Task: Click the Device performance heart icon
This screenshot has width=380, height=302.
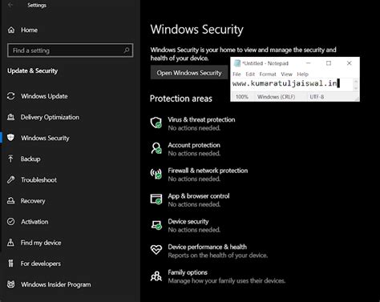Action: [156, 250]
